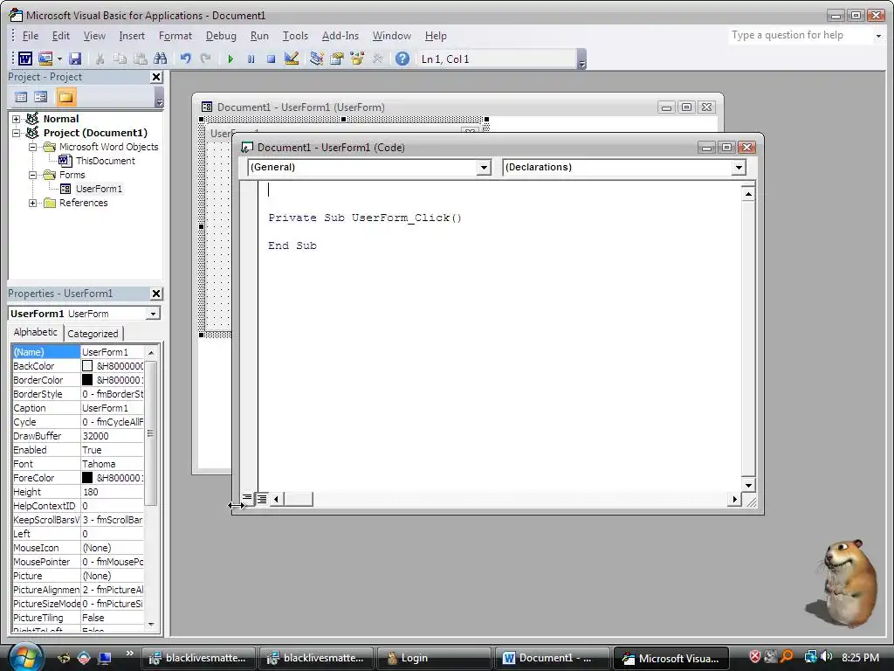Viewport: 894px width, 671px height.
Task: Open the Insert UserForm dropdown arrow
Action: tap(59, 59)
